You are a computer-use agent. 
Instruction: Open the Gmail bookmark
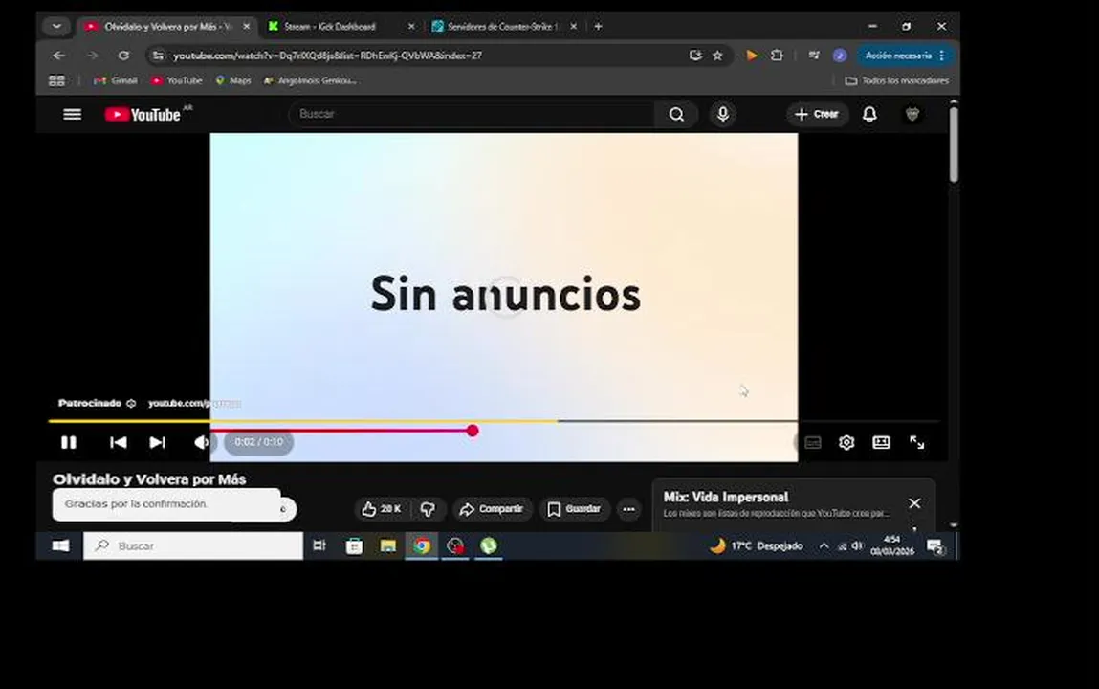pyautogui.click(x=116, y=80)
